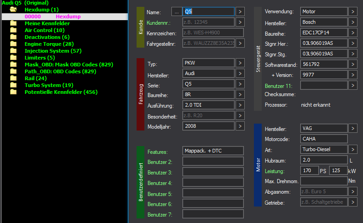Screen dimensions: 363x223
Task: Click the Motorcode CAHA text field
Action: (324, 139)
